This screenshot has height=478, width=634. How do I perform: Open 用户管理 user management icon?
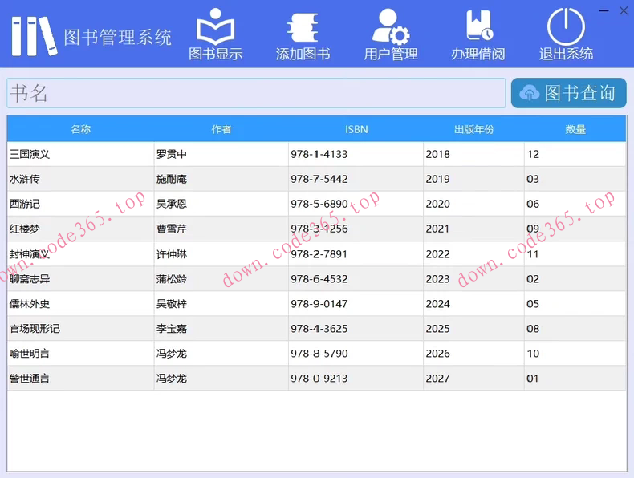coord(391,26)
